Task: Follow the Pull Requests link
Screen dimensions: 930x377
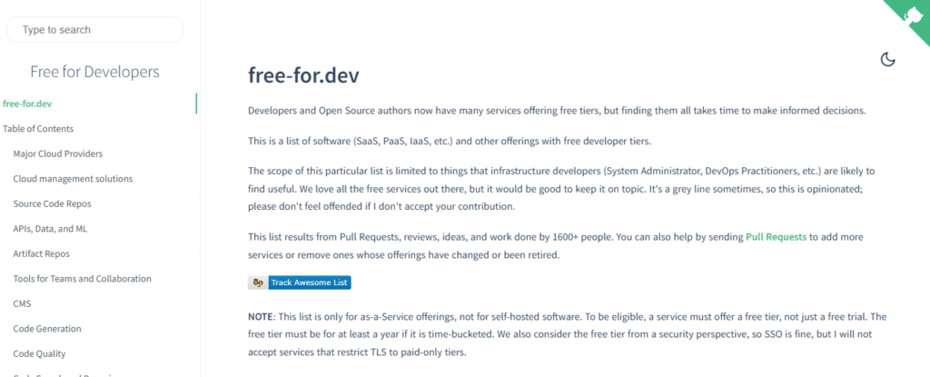Action: coord(776,237)
